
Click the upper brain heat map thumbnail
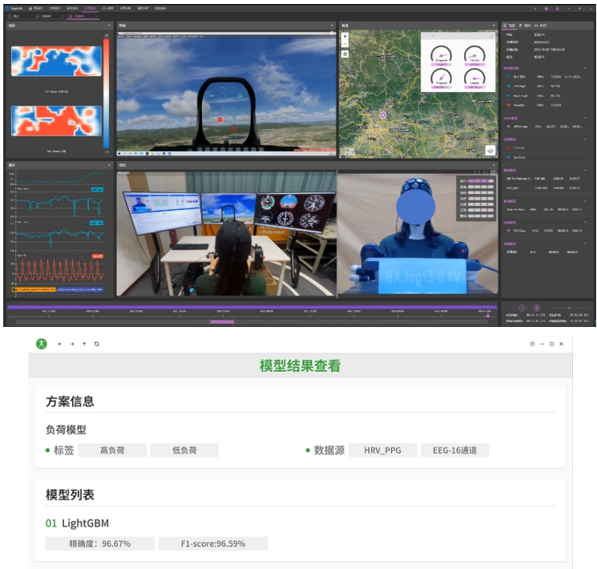tap(56, 60)
